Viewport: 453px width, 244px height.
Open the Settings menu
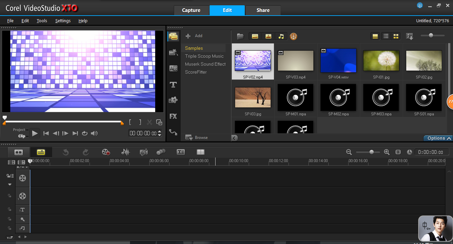coord(63,21)
